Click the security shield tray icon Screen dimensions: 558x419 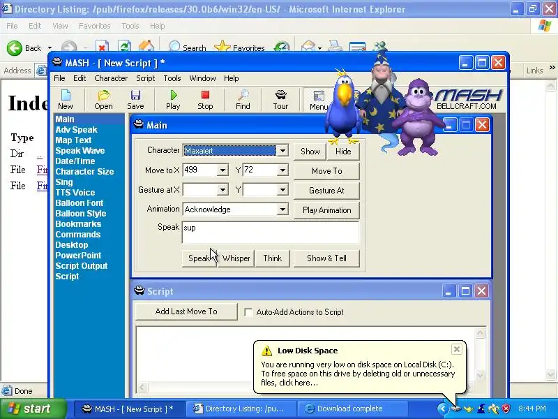pos(506,409)
